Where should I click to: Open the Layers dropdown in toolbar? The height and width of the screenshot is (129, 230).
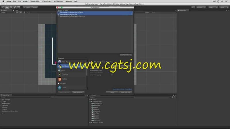click(213, 7)
